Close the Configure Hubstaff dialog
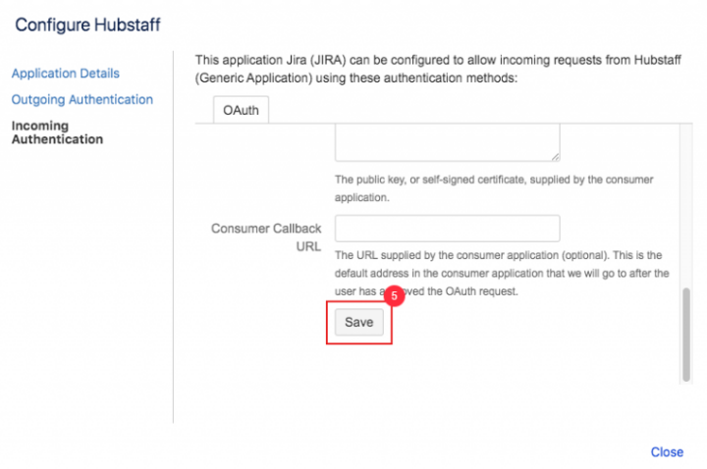The height and width of the screenshot is (469, 707). click(666, 451)
